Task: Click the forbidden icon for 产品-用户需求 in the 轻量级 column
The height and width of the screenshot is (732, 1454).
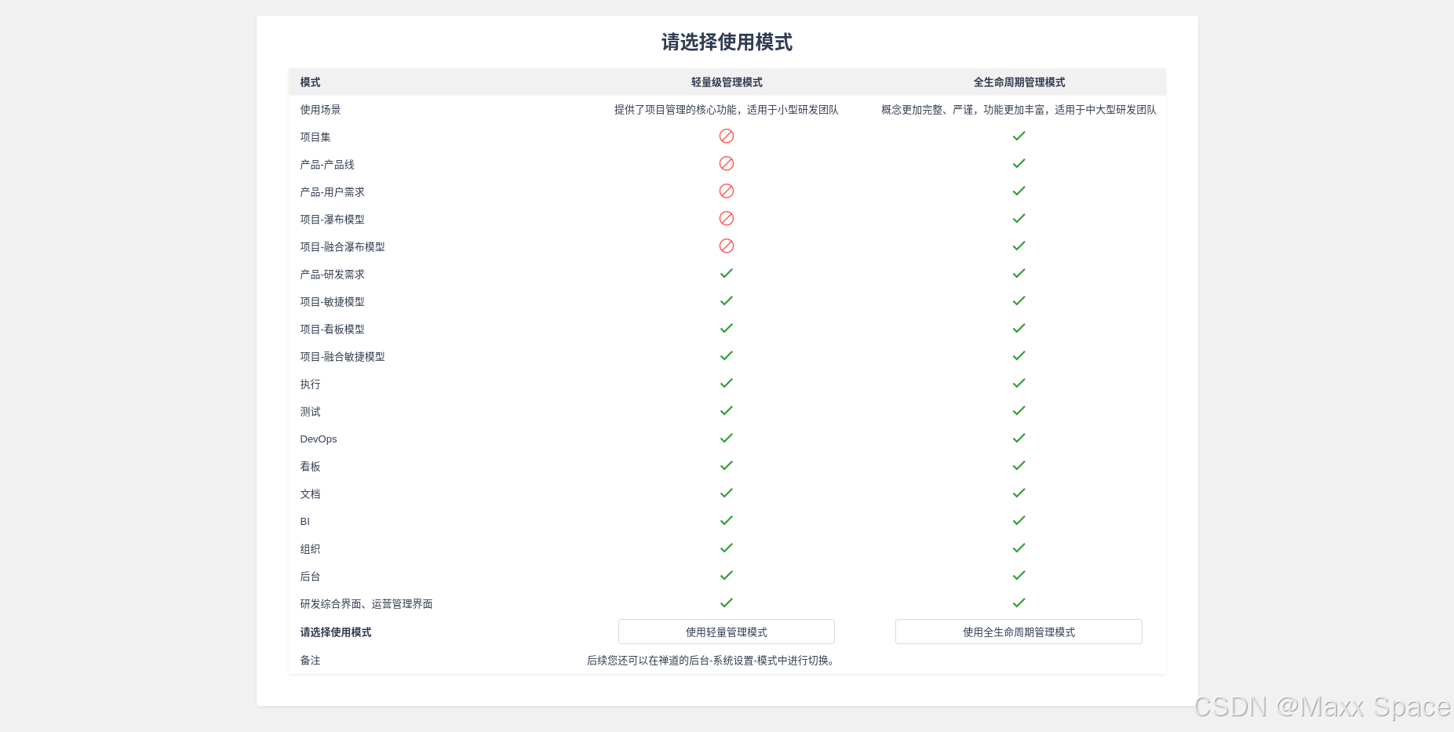Action: pos(727,191)
